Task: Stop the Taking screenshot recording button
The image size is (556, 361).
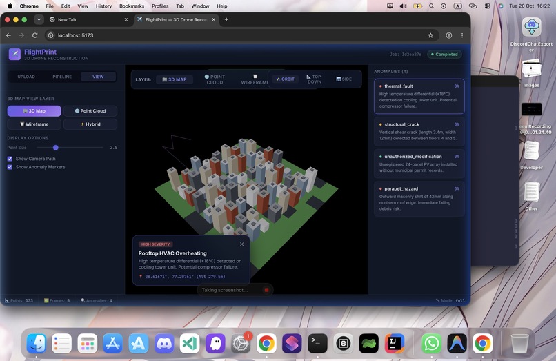Action: pyautogui.click(x=267, y=290)
